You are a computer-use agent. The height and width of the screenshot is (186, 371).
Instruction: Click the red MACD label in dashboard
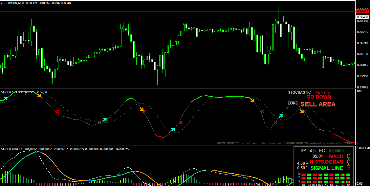click(x=336, y=157)
